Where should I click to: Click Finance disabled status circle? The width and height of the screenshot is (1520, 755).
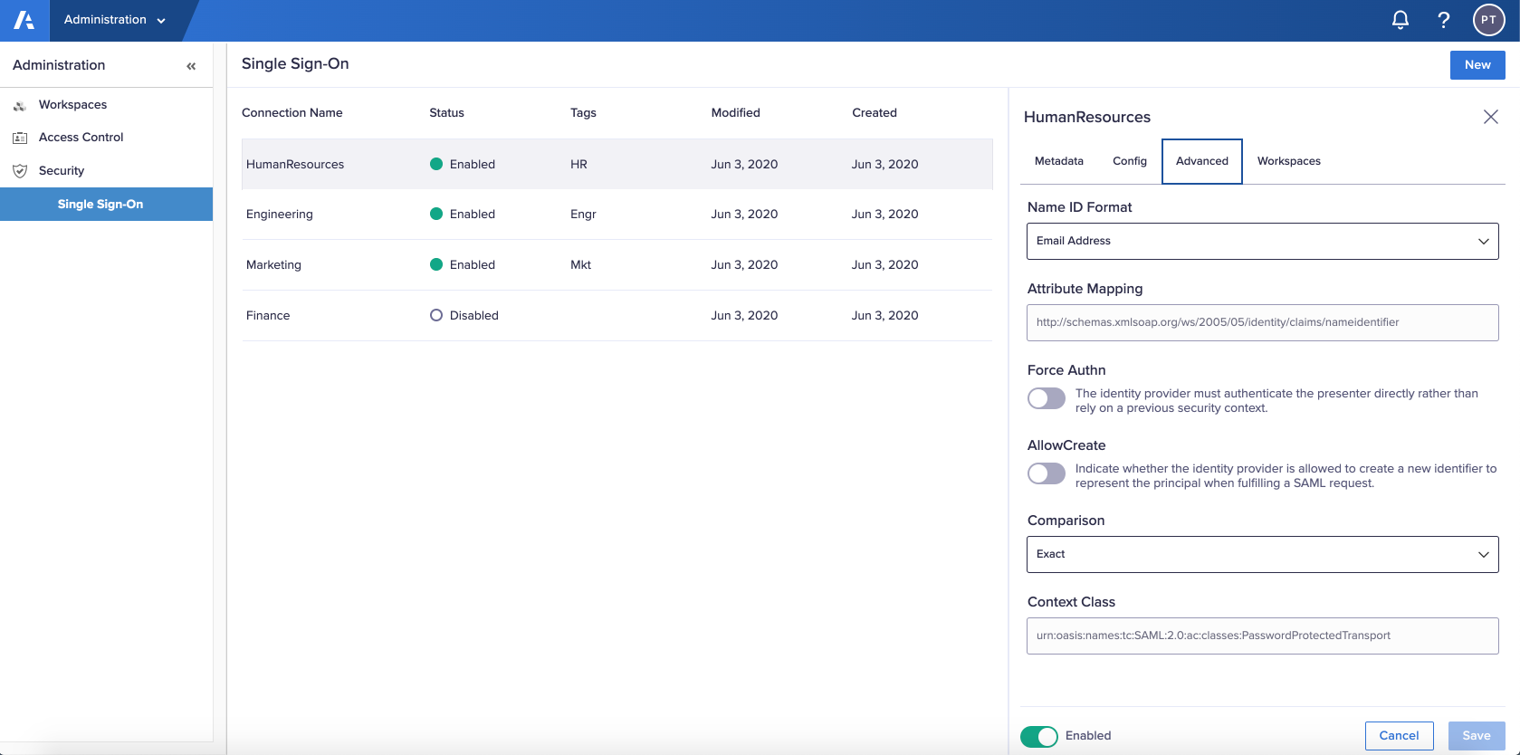pos(436,315)
